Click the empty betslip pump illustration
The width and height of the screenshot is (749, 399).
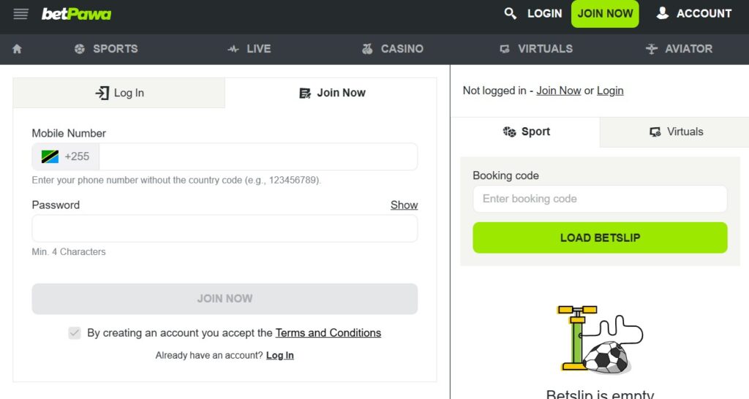pos(600,339)
